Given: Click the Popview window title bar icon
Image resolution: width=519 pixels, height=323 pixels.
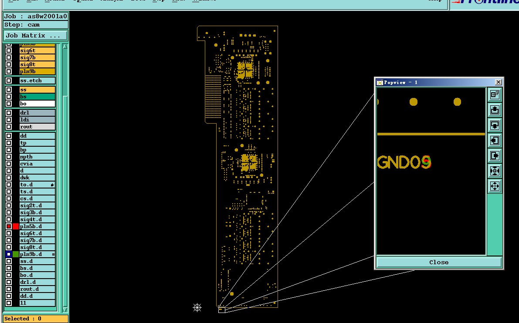Looking at the screenshot, I should (x=380, y=82).
